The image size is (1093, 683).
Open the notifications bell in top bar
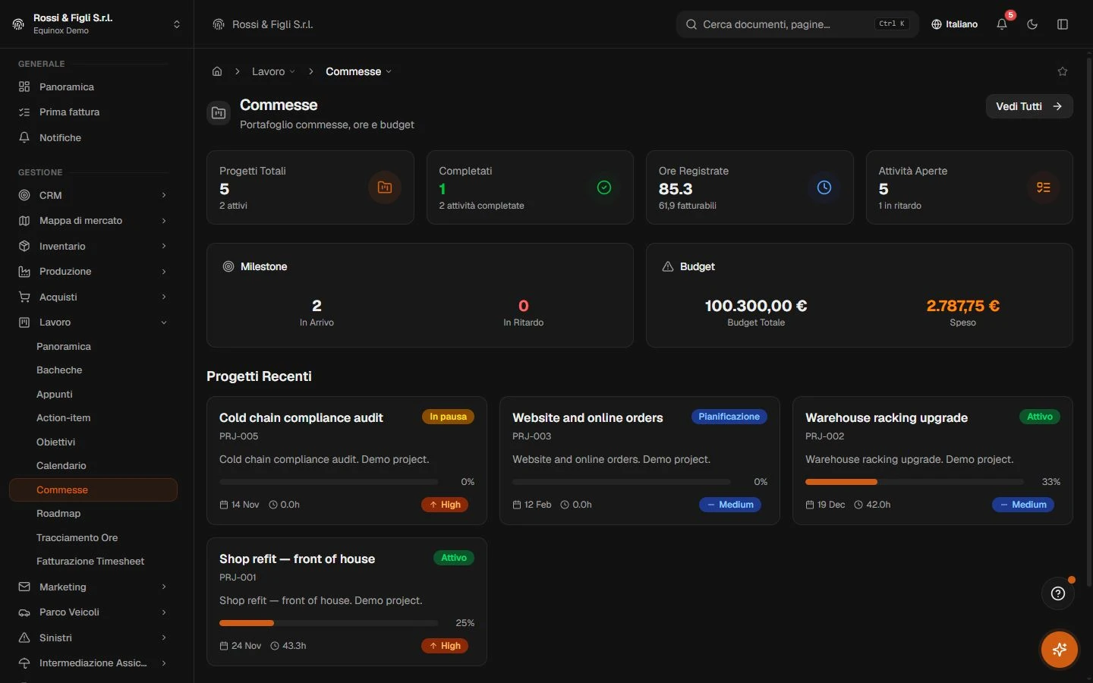pos(1002,24)
